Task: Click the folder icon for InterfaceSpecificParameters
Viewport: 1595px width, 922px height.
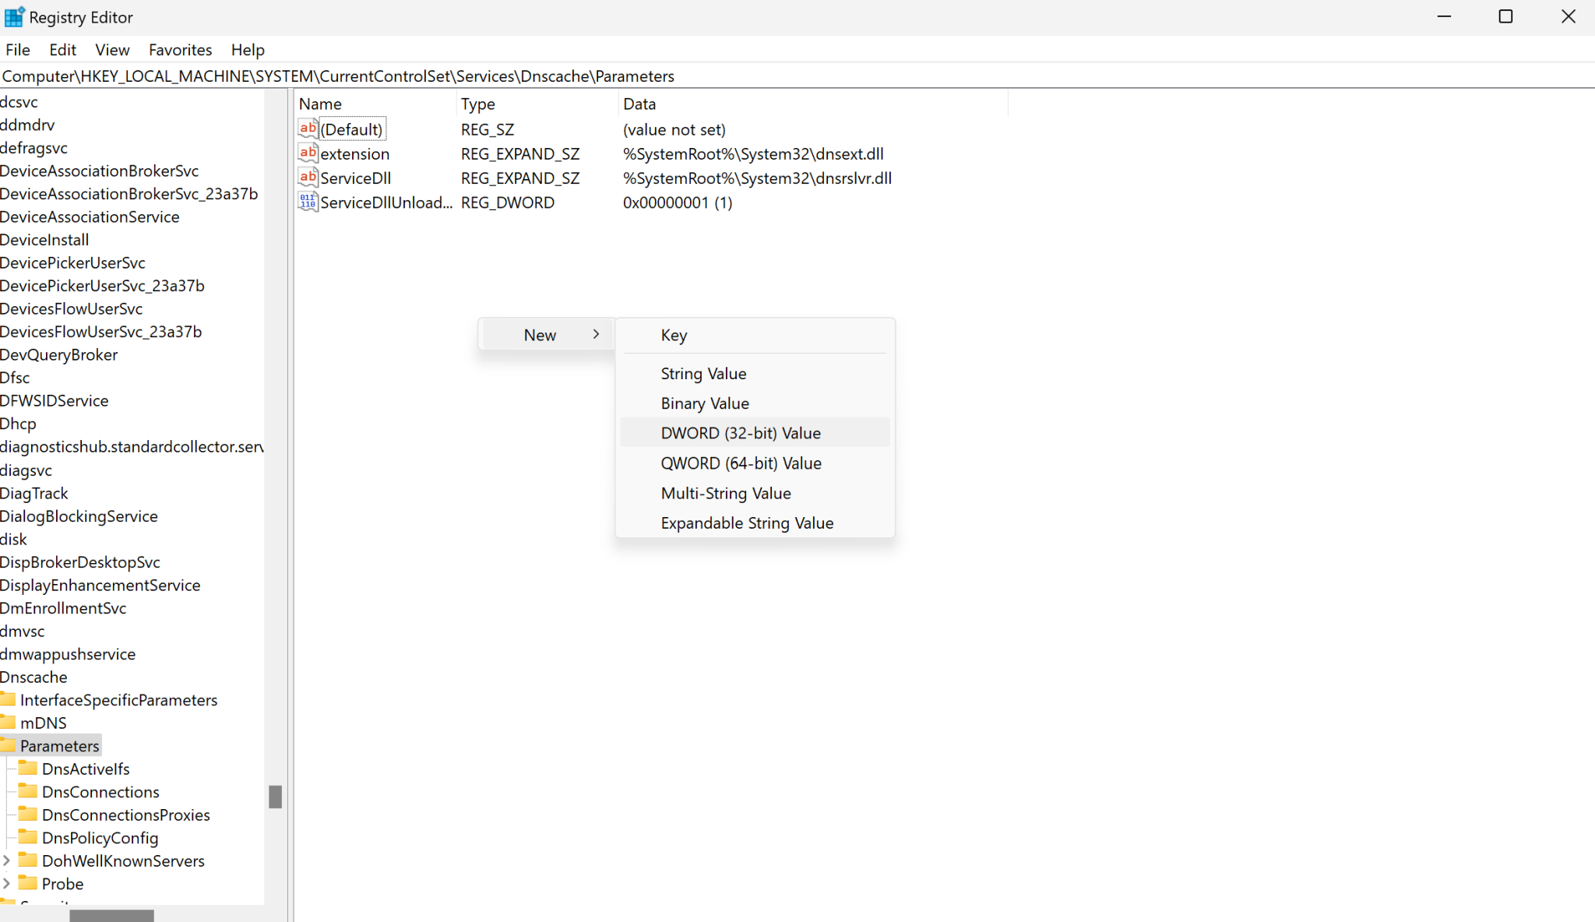Action: 8,699
